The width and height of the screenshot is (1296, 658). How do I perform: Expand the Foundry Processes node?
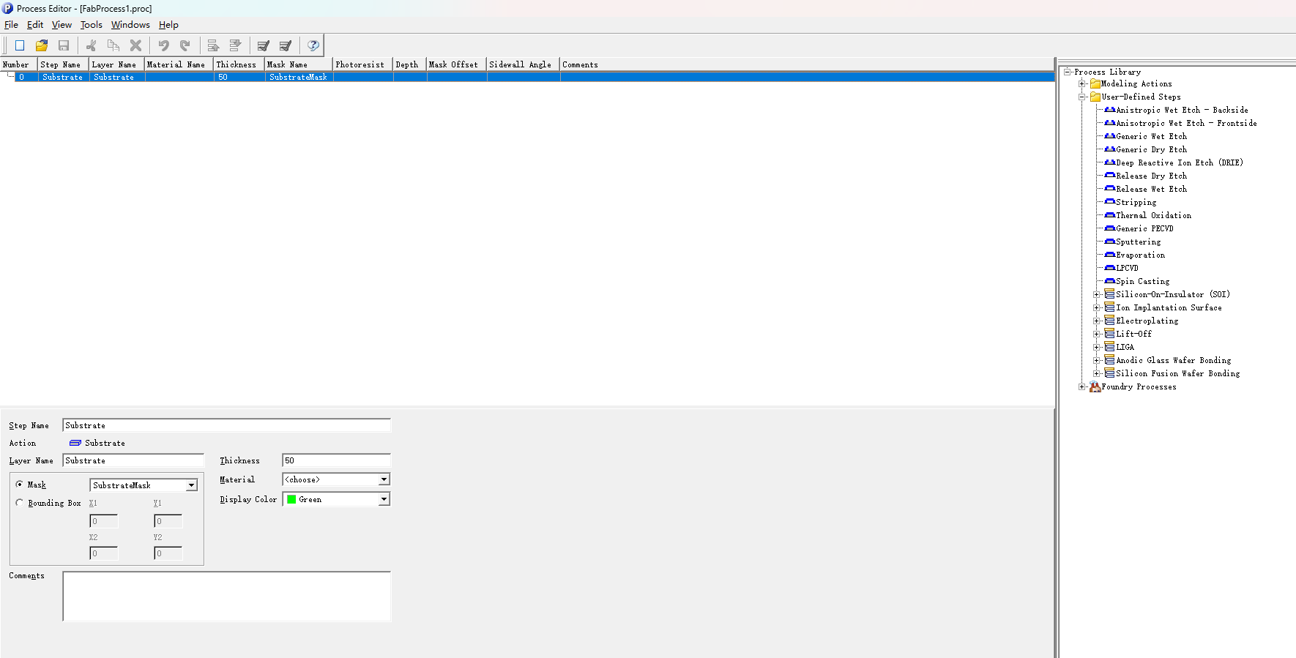pyautogui.click(x=1082, y=386)
